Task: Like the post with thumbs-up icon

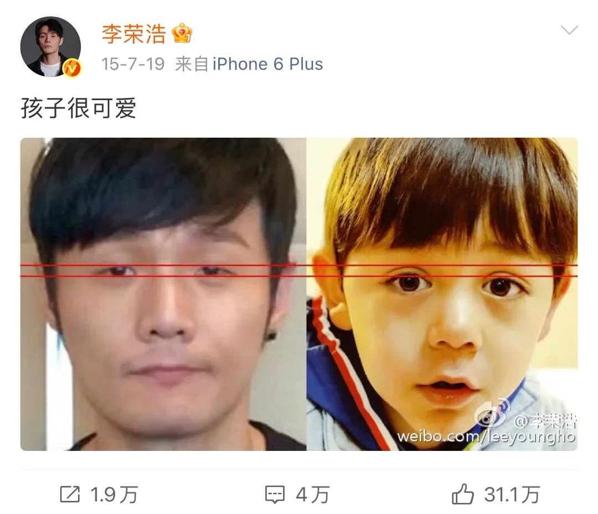Action: pyautogui.click(x=462, y=494)
